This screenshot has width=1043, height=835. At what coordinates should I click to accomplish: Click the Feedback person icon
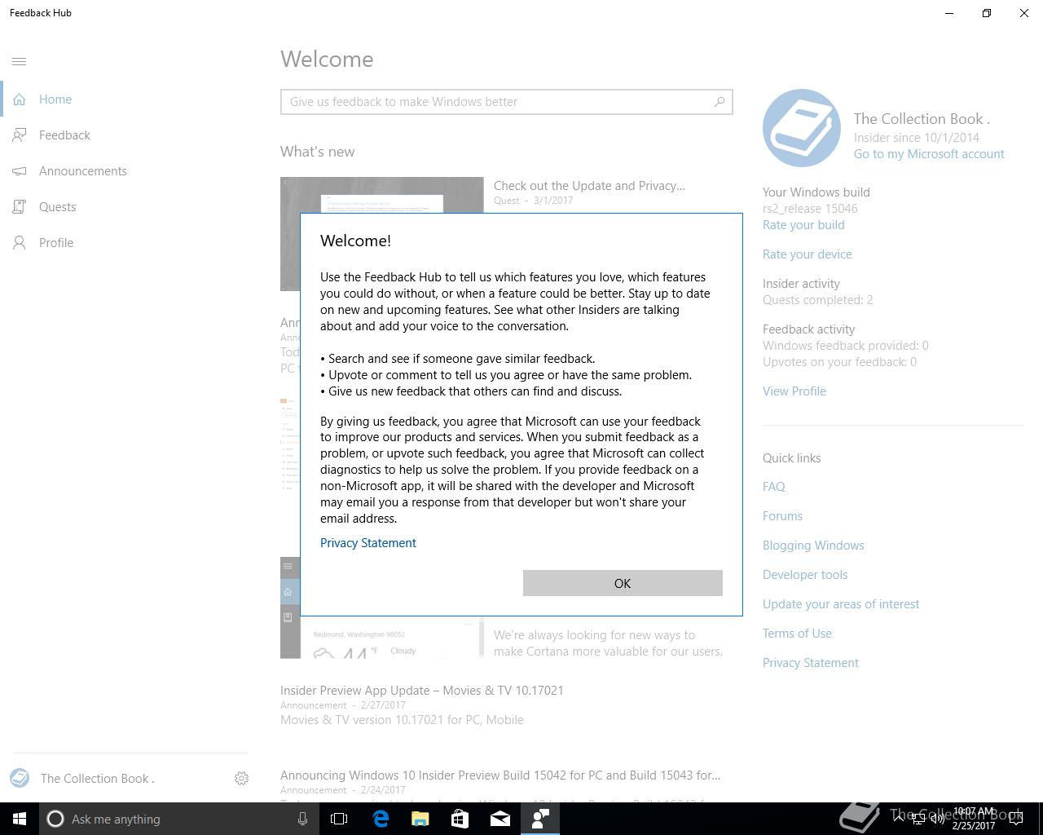(20, 135)
